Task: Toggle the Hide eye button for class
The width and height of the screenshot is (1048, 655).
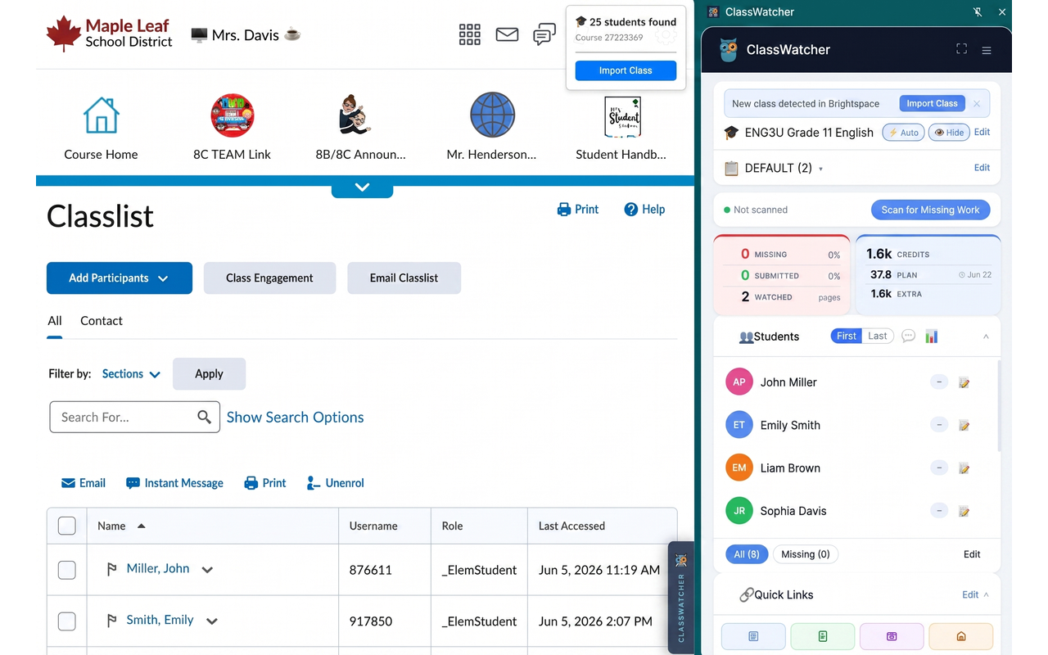Action: tap(949, 133)
